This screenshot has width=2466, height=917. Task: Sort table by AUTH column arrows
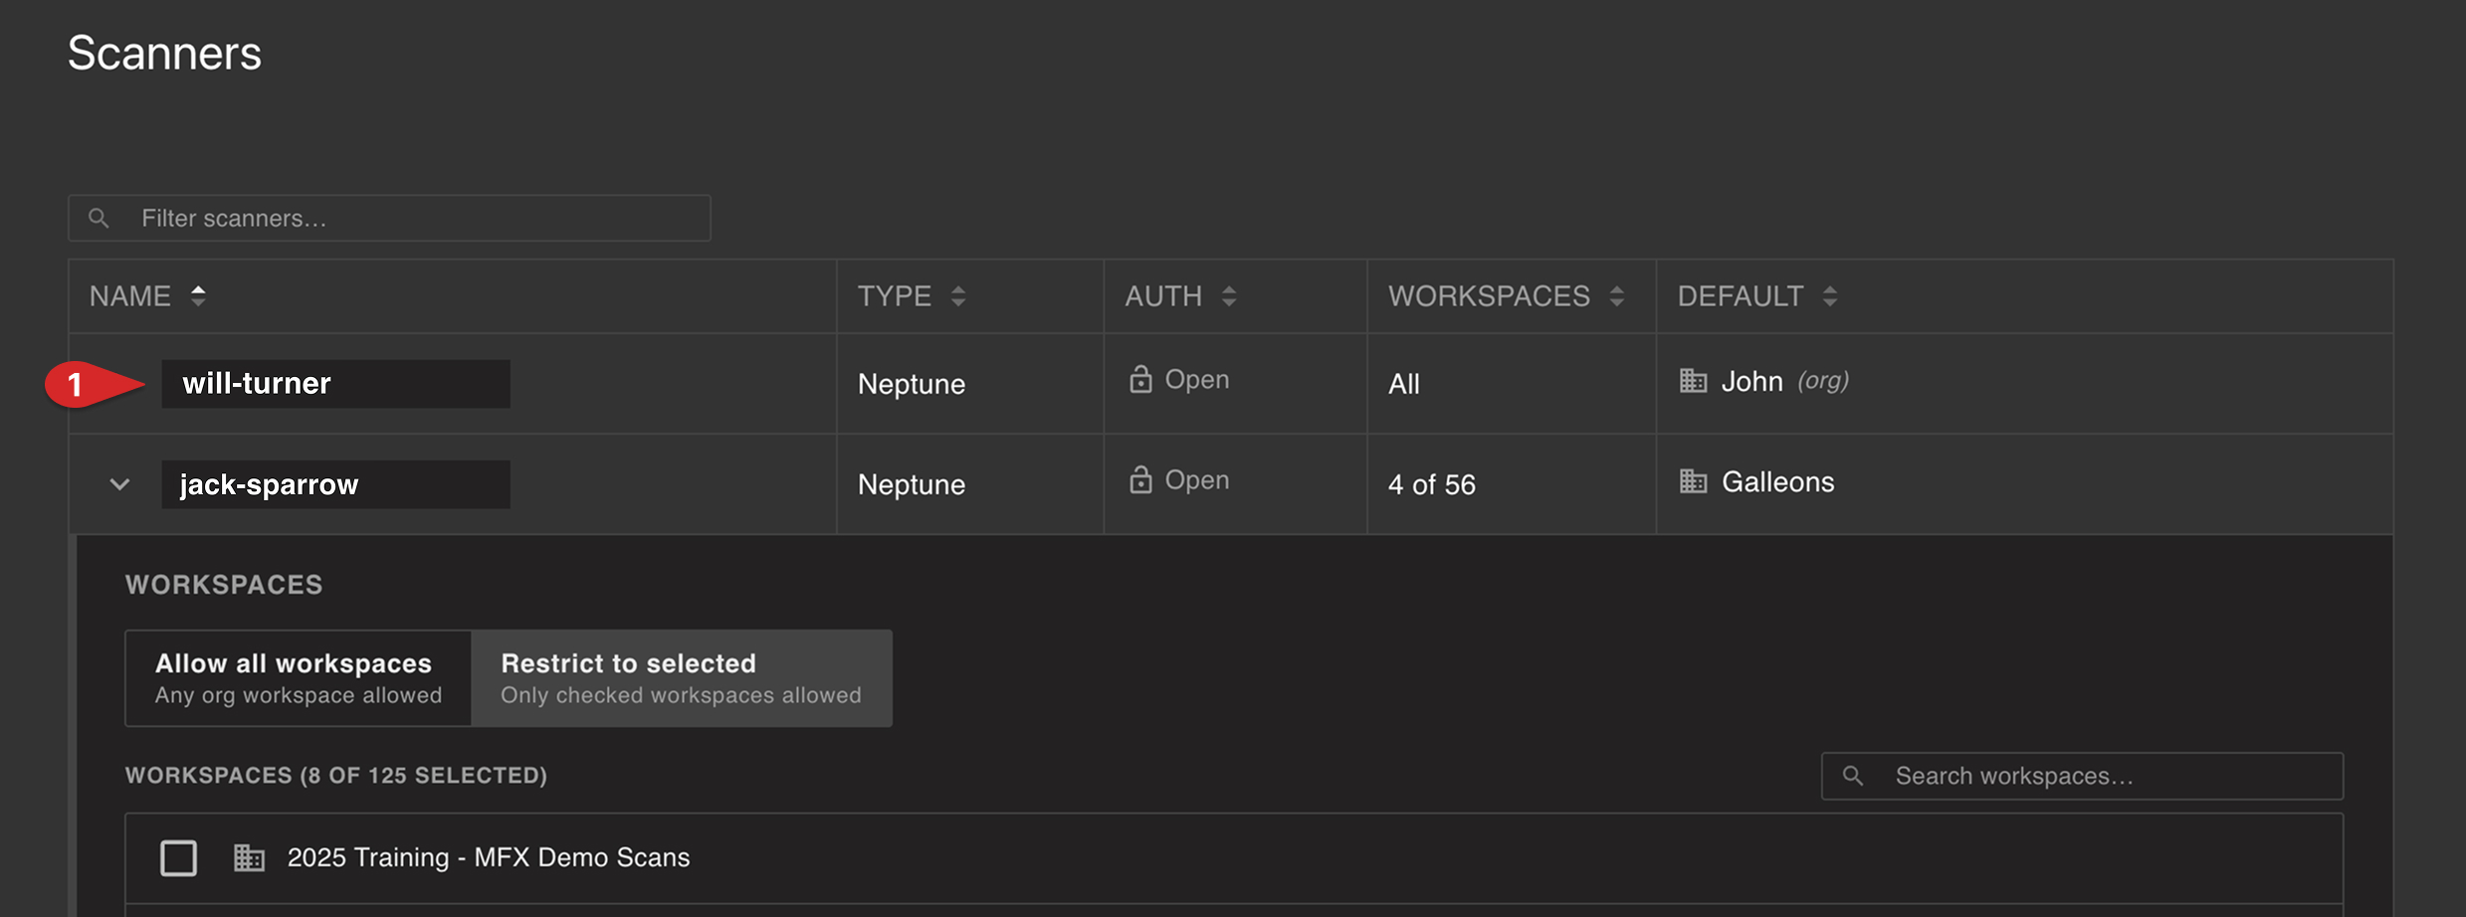pos(1229,295)
